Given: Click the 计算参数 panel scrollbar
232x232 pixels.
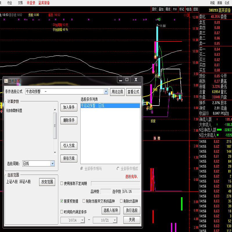Looking at the screenshot, I should tap(55, 126).
